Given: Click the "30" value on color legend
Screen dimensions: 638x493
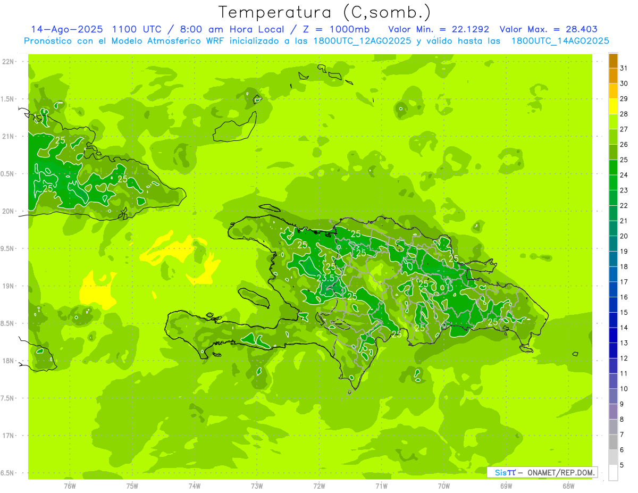Looking at the screenshot, I should (624, 83).
